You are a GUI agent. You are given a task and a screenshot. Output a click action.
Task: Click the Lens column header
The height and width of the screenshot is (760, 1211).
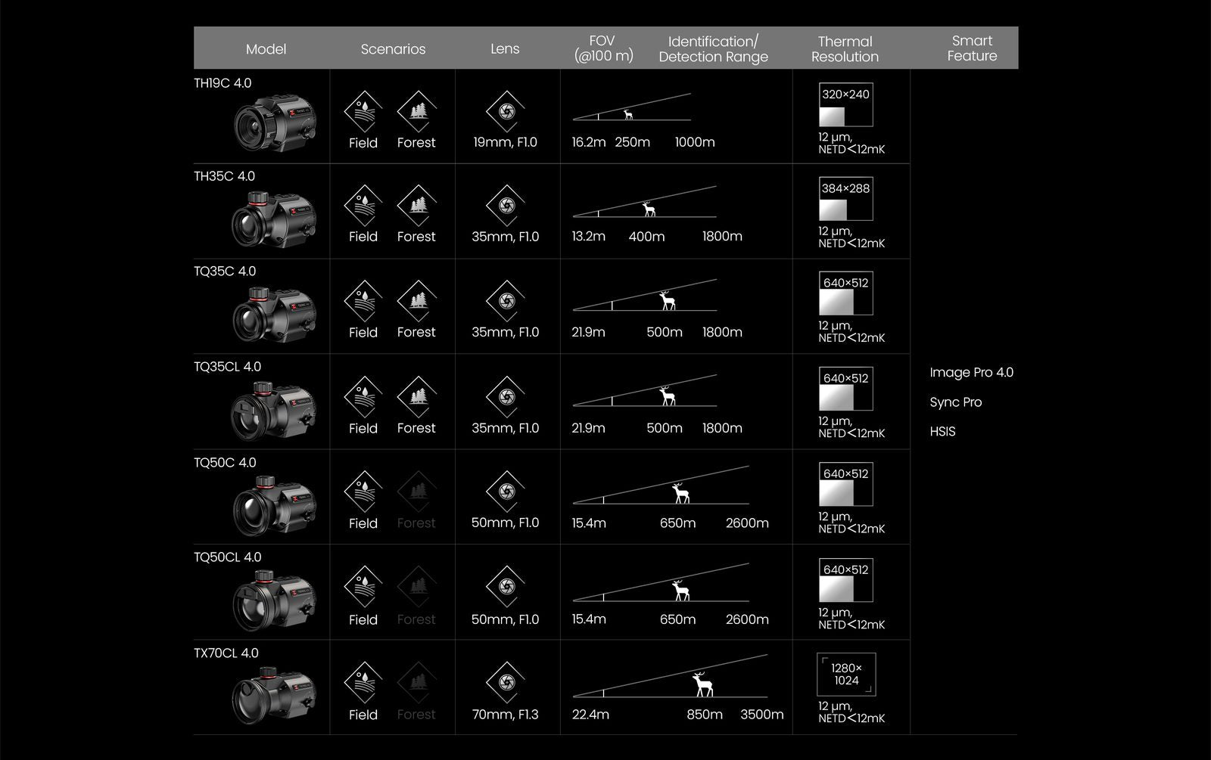(505, 49)
